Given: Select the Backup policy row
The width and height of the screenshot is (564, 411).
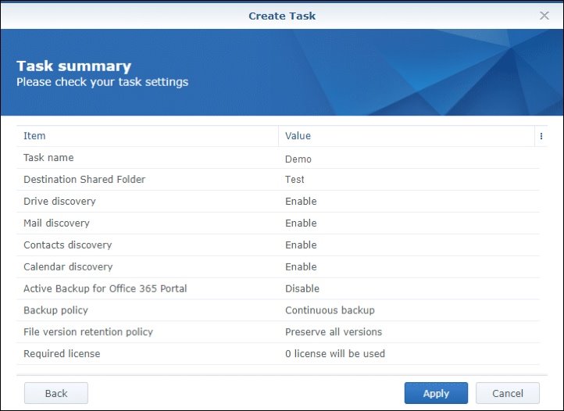Looking at the screenshot, I should point(55,310).
